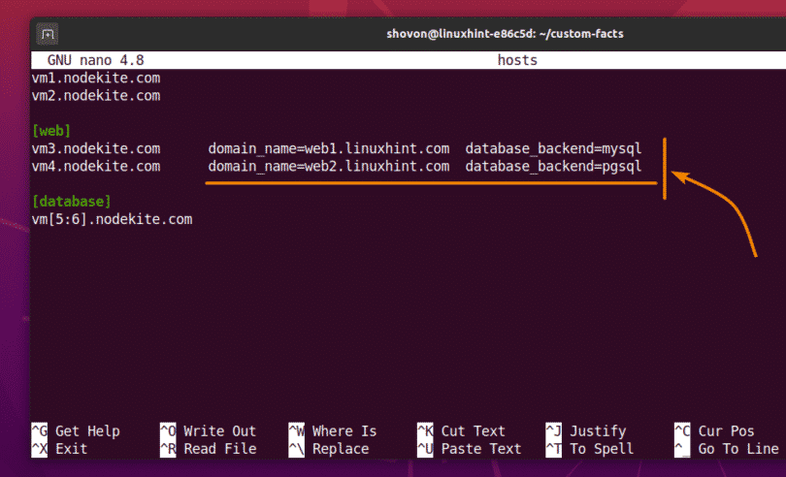Click vm3.nodekite.com host entry

click(x=96, y=148)
